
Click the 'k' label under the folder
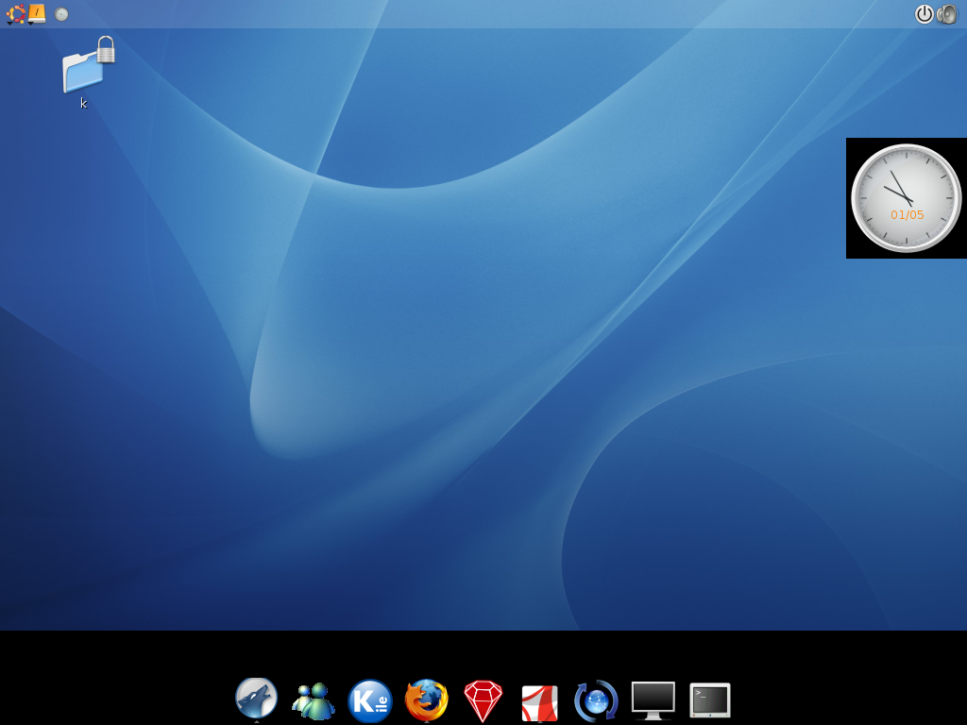coord(83,104)
